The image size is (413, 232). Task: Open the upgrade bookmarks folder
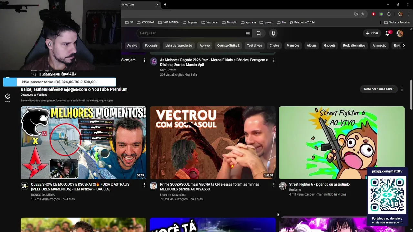pos(248,22)
